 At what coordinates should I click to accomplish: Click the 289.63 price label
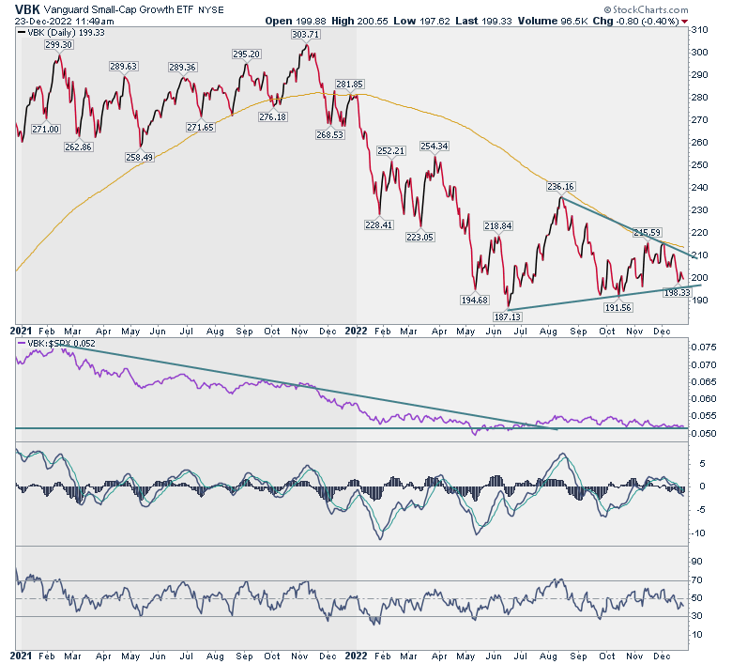(x=123, y=67)
